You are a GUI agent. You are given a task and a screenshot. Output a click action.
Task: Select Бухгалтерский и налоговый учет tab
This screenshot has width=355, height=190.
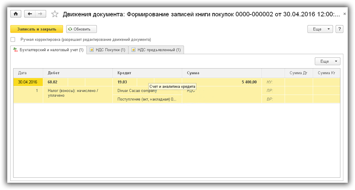coord(48,50)
